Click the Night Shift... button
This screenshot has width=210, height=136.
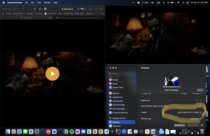pyautogui.click(x=193, y=125)
